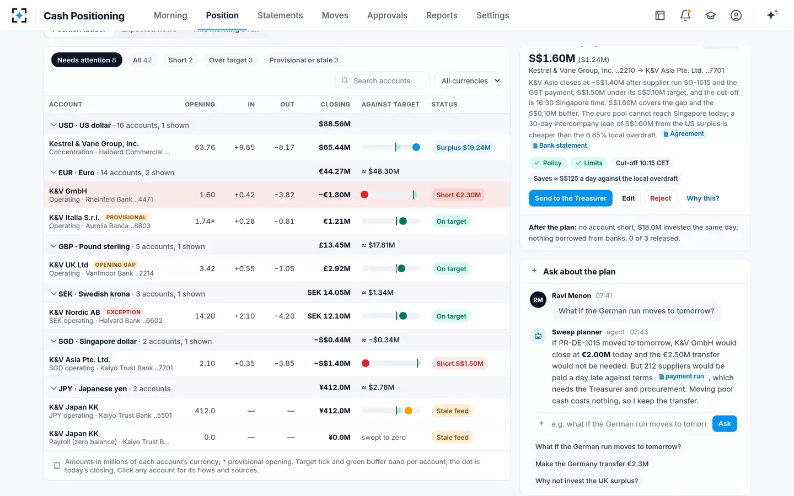Switch to the Morning tab
This screenshot has width=794, height=496.
point(170,15)
